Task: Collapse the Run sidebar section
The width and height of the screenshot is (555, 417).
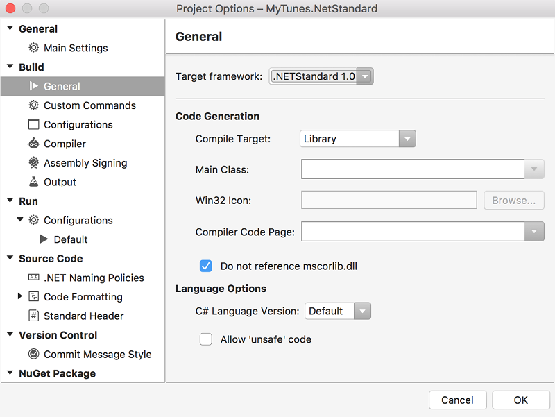Action: [x=10, y=201]
